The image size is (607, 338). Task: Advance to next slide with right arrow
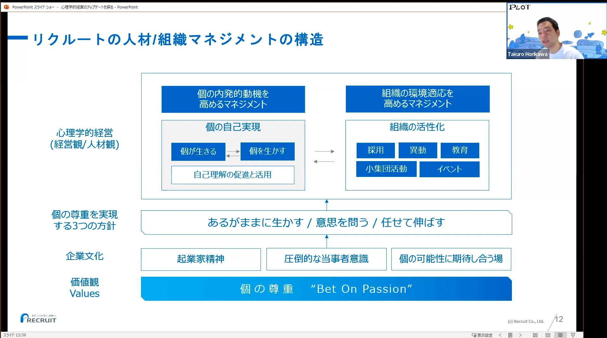pos(520,335)
